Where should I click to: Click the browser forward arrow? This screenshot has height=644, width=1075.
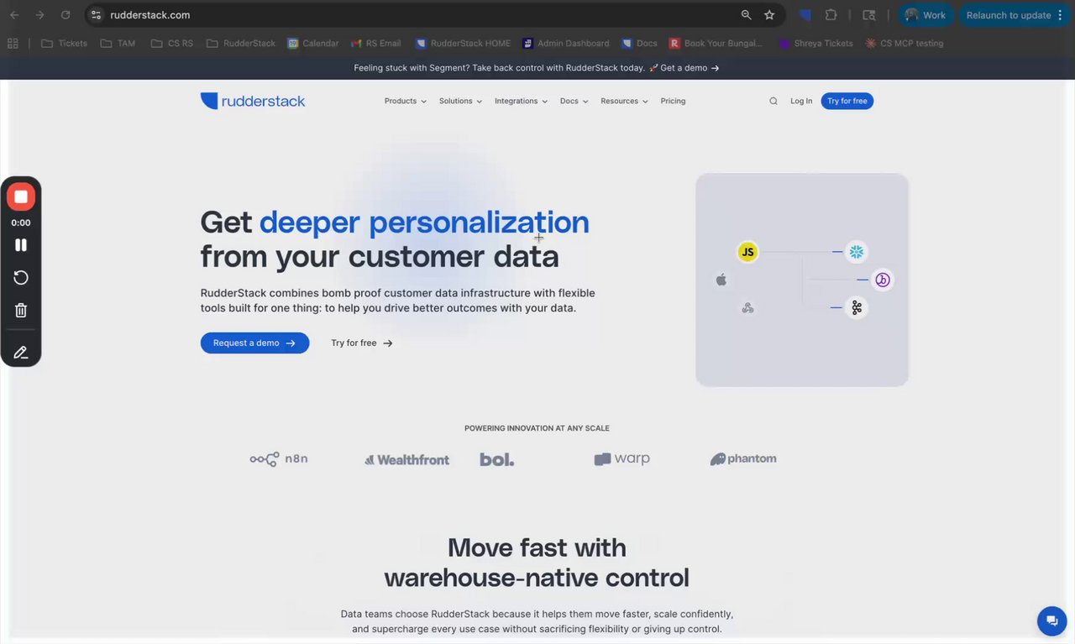click(x=39, y=15)
